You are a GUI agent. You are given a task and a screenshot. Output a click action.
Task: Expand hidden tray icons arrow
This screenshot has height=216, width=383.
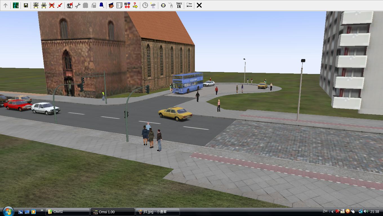[x=333, y=212]
